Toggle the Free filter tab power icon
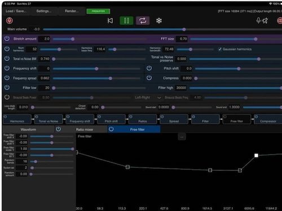The height and width of the screenshot is (211, 282). (111, 129)
